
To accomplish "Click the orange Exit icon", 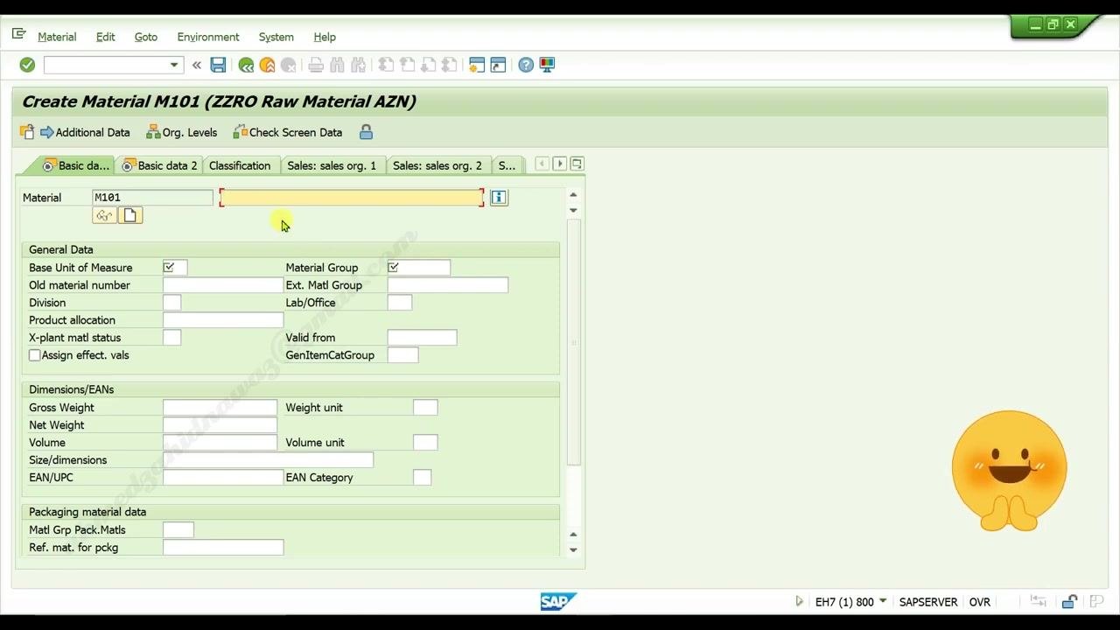I will point(267,65).
